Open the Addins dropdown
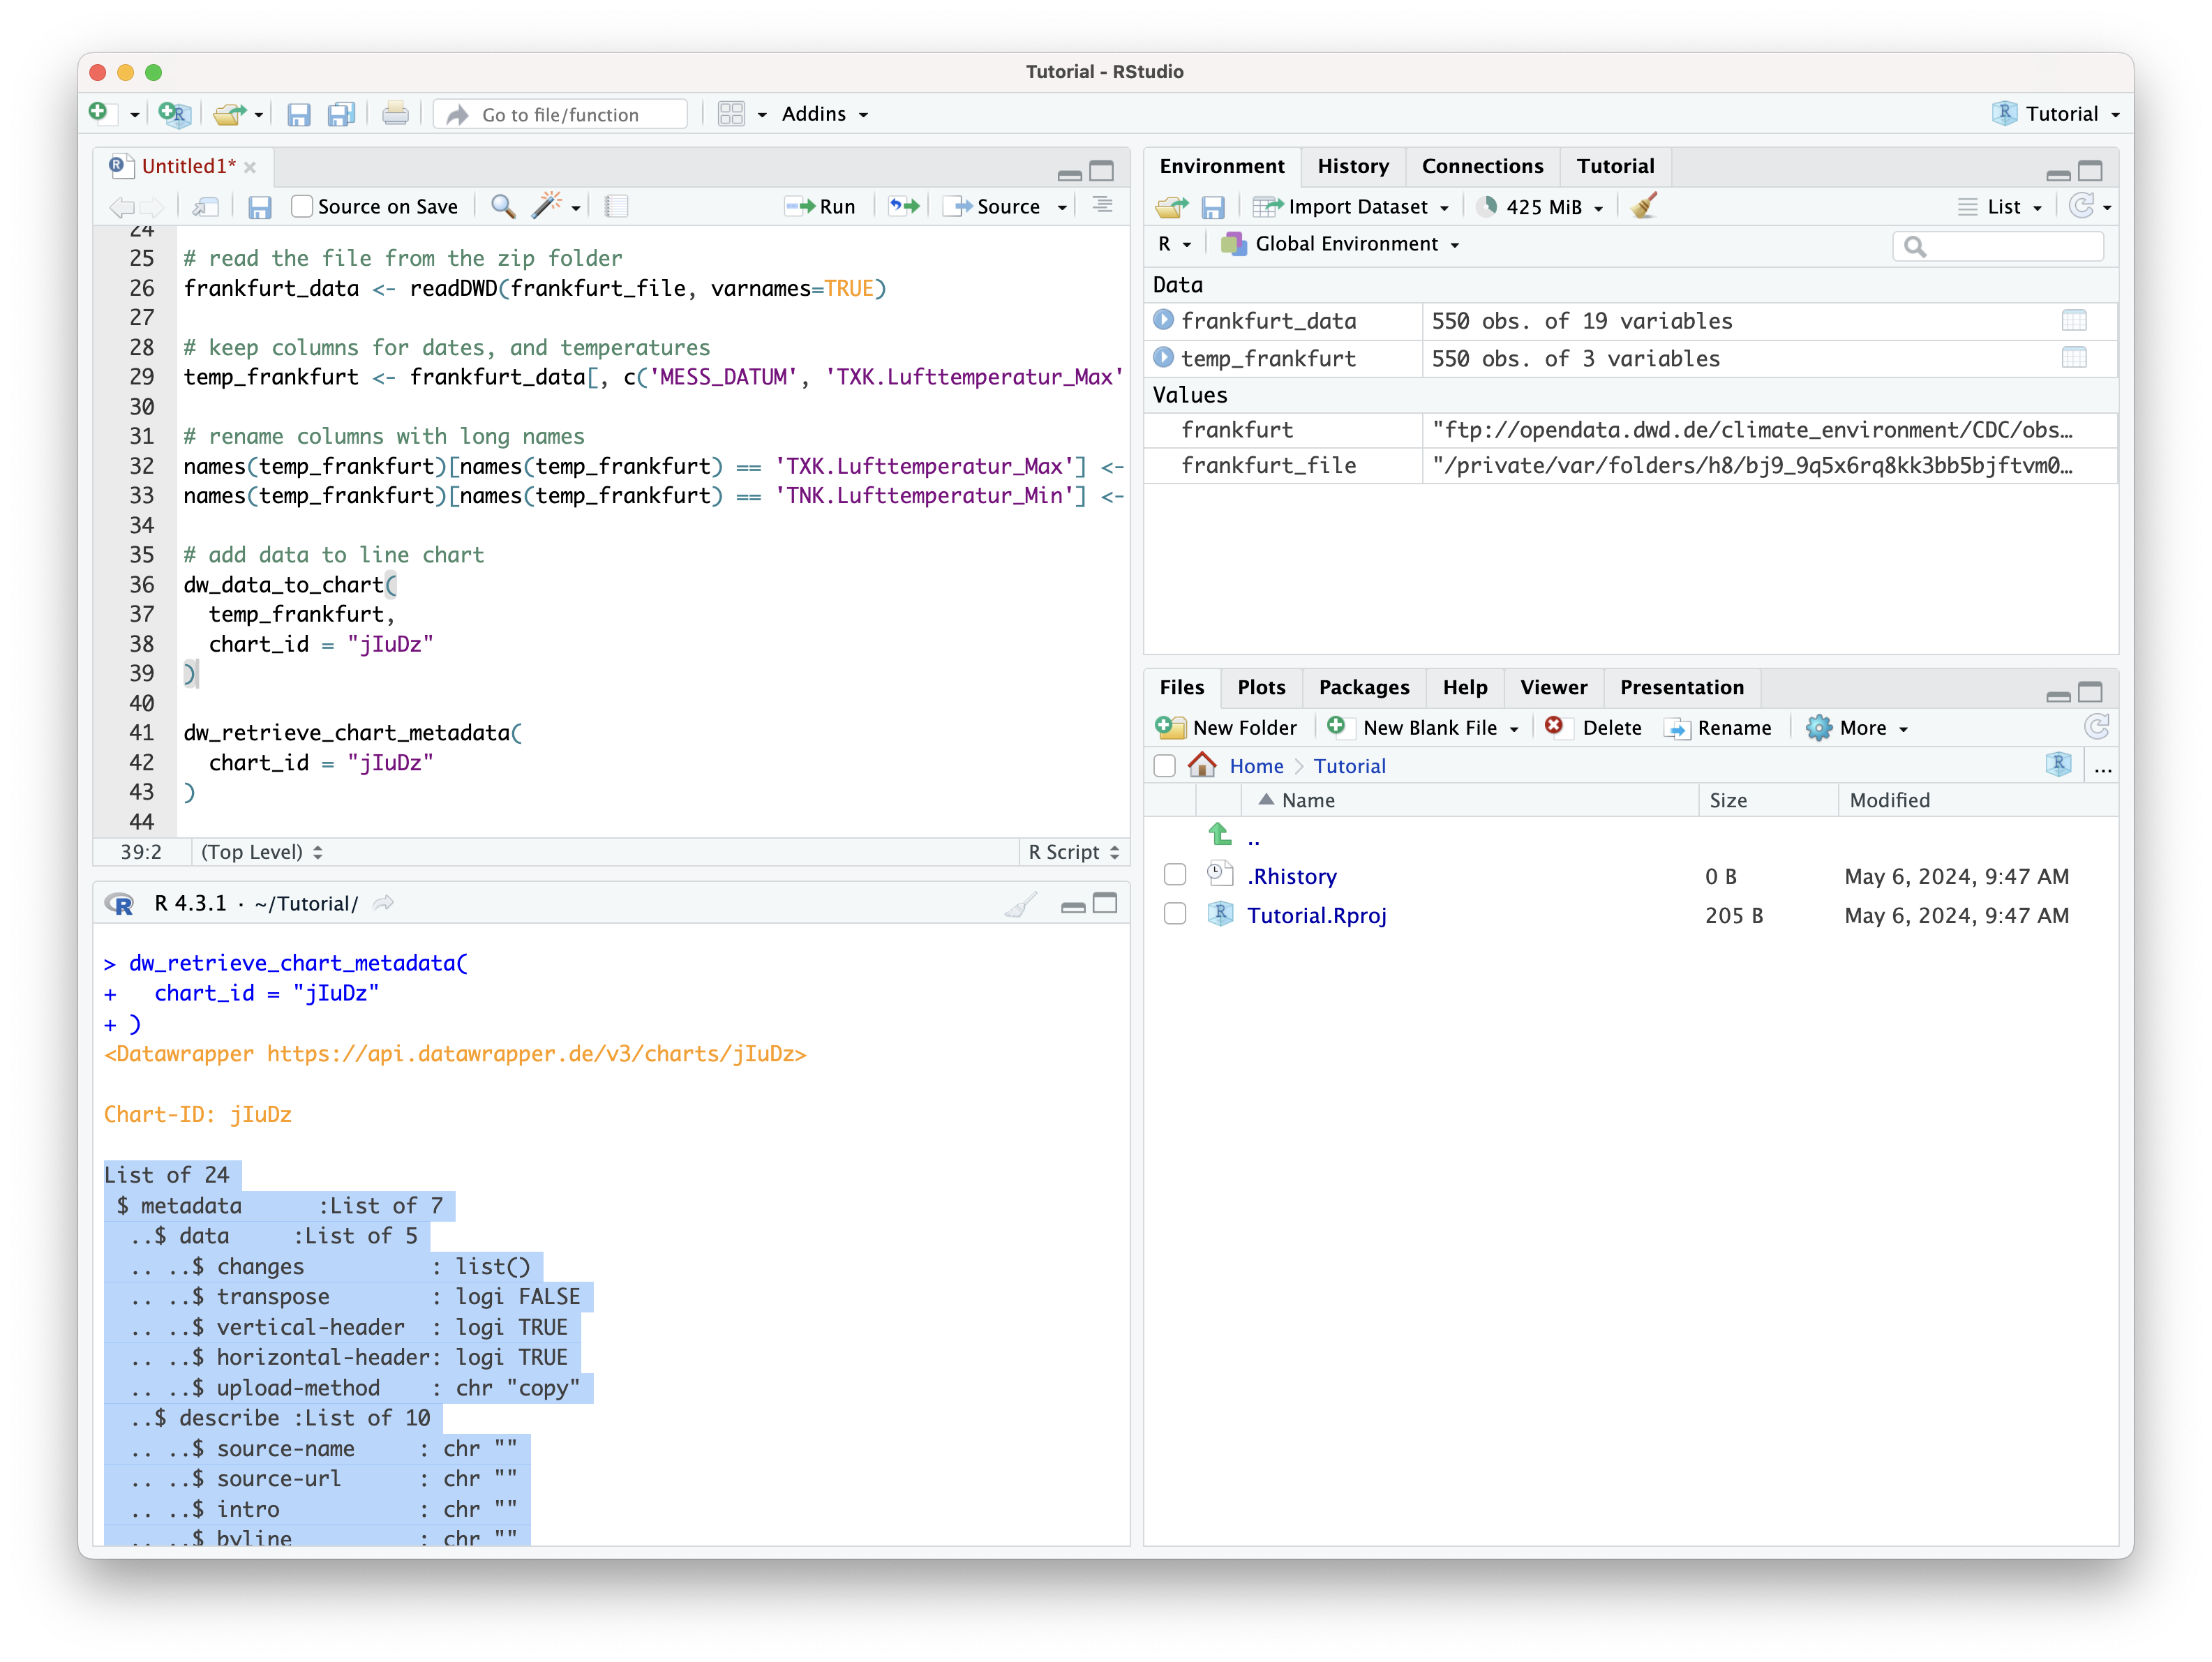Viewport: 2212px width, 1662px height. click(824, 114)
